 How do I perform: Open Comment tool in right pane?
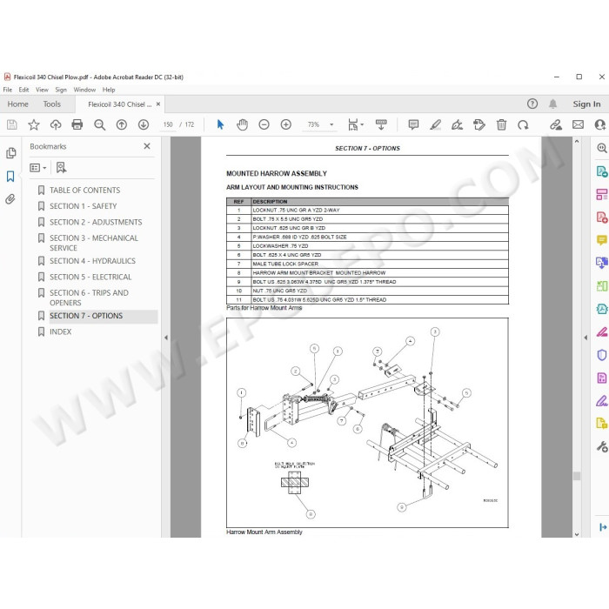tap(602, 240)
